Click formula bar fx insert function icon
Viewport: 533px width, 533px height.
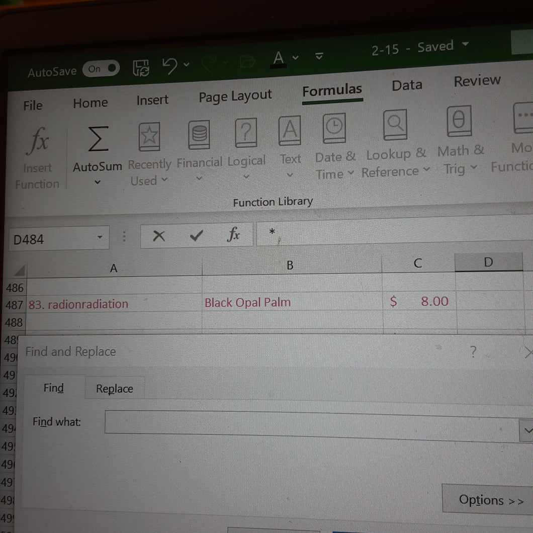click(233, 234)
